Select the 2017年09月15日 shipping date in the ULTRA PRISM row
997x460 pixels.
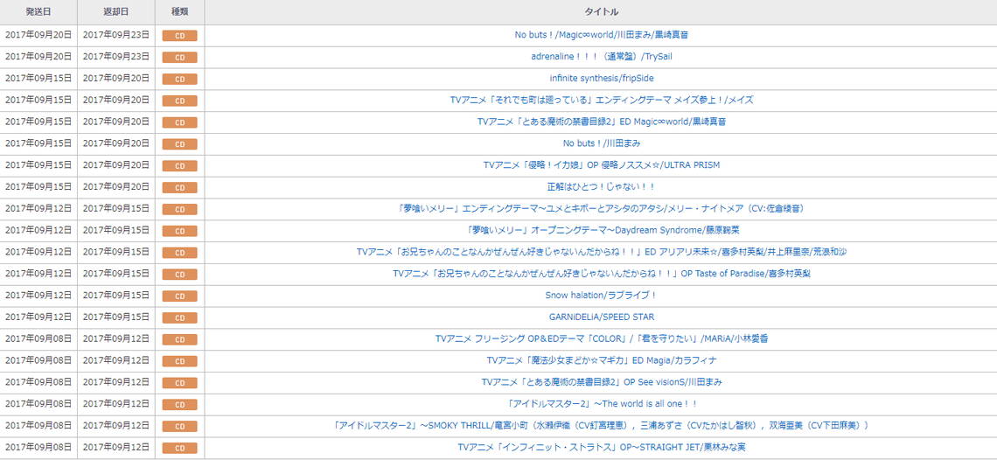(38, 164)
